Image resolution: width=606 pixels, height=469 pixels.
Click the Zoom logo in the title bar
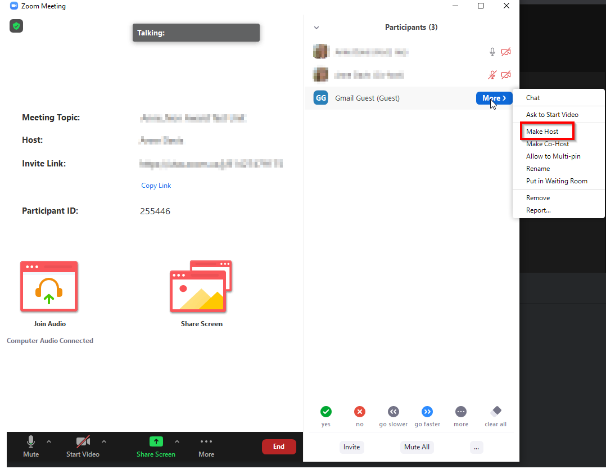point(14,6)
